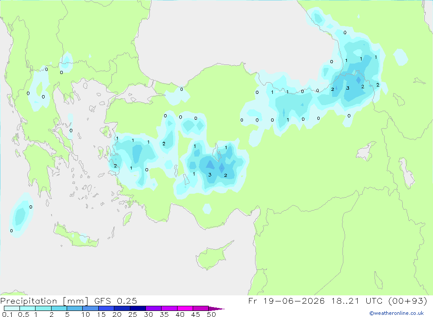Click the '5' legend scale label

[67, 314]
